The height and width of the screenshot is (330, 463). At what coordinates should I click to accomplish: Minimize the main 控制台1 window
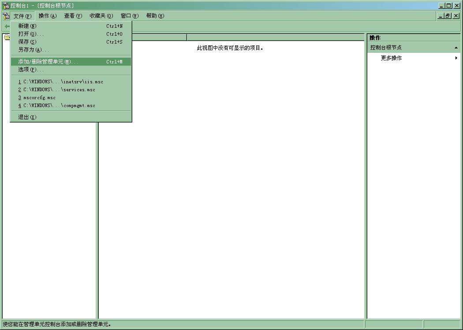[x=442, y=6]
